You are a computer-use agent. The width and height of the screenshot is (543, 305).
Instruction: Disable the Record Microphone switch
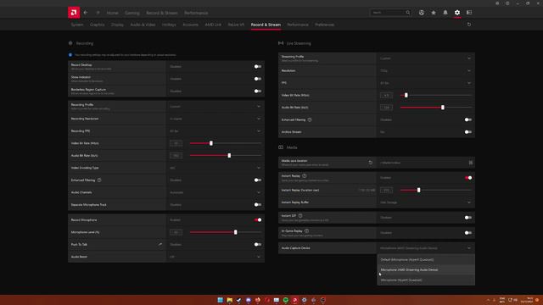(x=258, y=220)
